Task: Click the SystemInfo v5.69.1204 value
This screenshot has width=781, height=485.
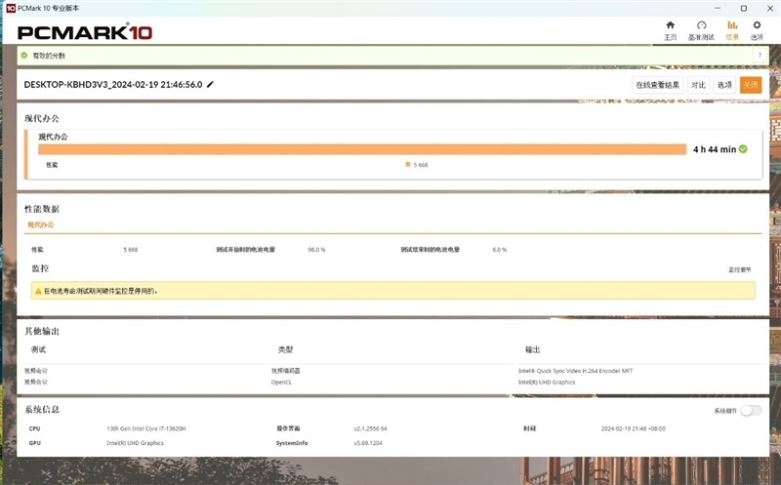Action: click(x=368, y=443)
